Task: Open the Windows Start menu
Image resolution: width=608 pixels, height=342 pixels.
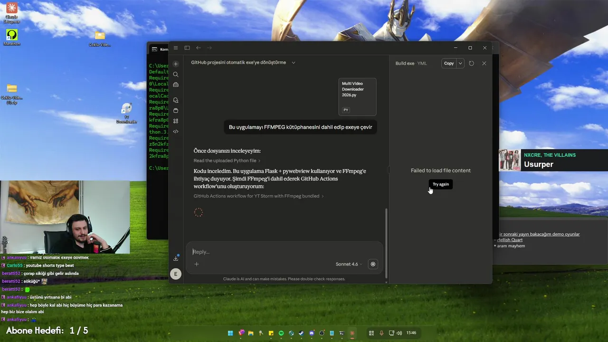Action: (230, 333)
